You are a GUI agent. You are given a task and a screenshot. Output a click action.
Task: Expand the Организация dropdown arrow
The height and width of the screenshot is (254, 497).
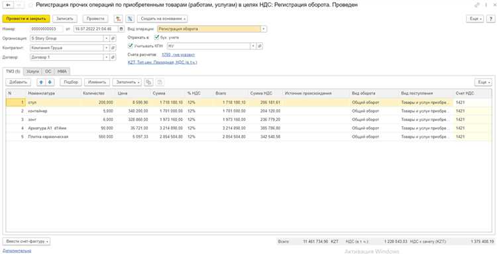(x=107, y=38)
